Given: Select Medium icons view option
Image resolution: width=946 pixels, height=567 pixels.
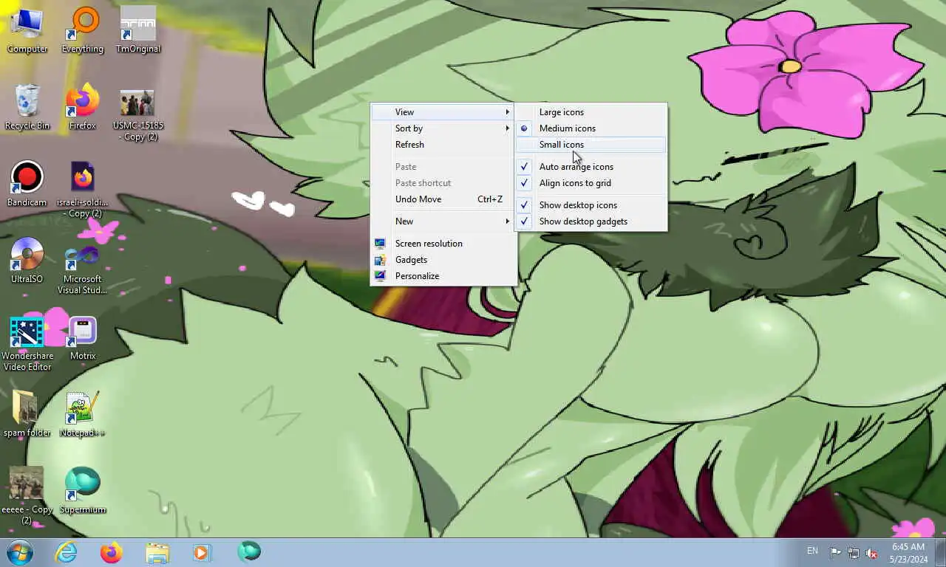Looking at the screenshot, I should [591, 128].
